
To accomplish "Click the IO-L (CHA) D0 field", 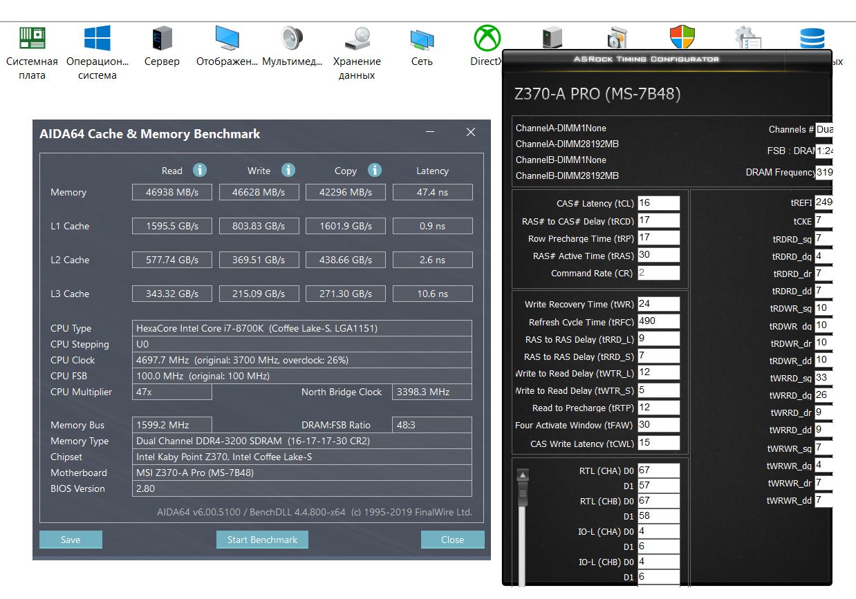I will point(658,531).
